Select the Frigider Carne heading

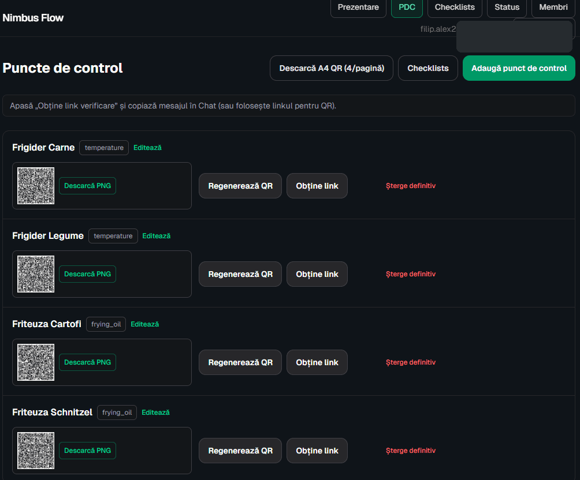click(x=43, y=148)
